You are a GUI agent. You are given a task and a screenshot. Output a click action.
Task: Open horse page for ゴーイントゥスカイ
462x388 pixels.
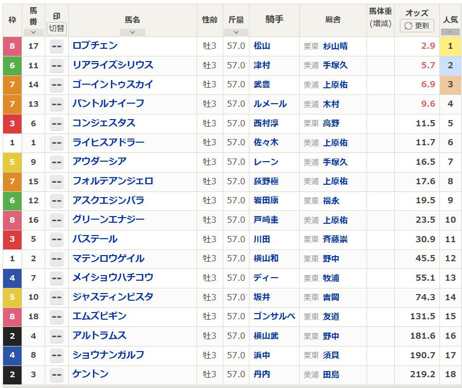point(113,84)
